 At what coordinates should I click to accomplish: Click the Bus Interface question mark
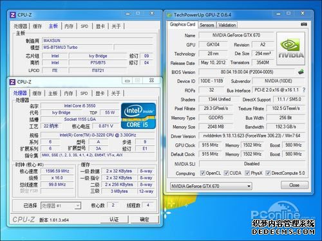coord(304,90)
